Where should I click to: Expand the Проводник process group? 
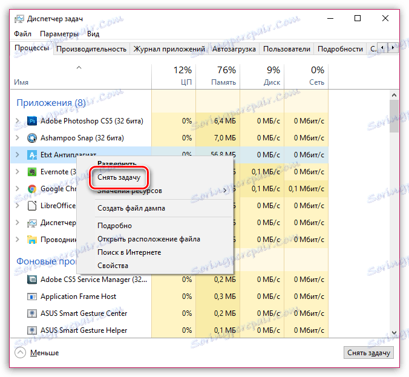(18, 240)
